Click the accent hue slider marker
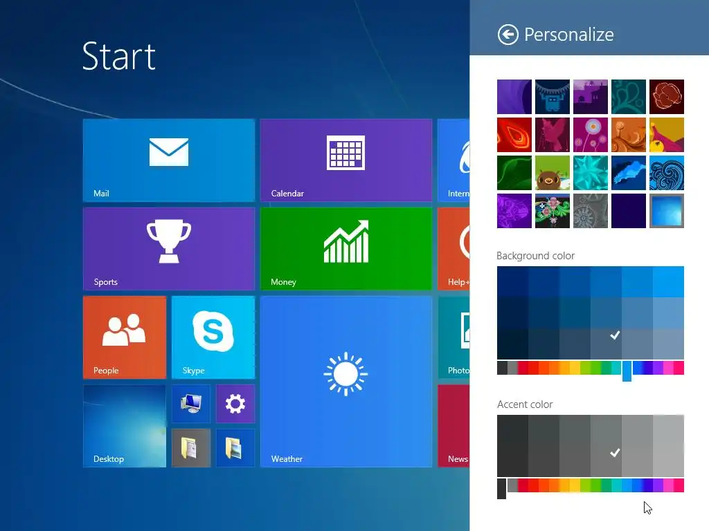 pyautogui.click(x=501, y=489)
